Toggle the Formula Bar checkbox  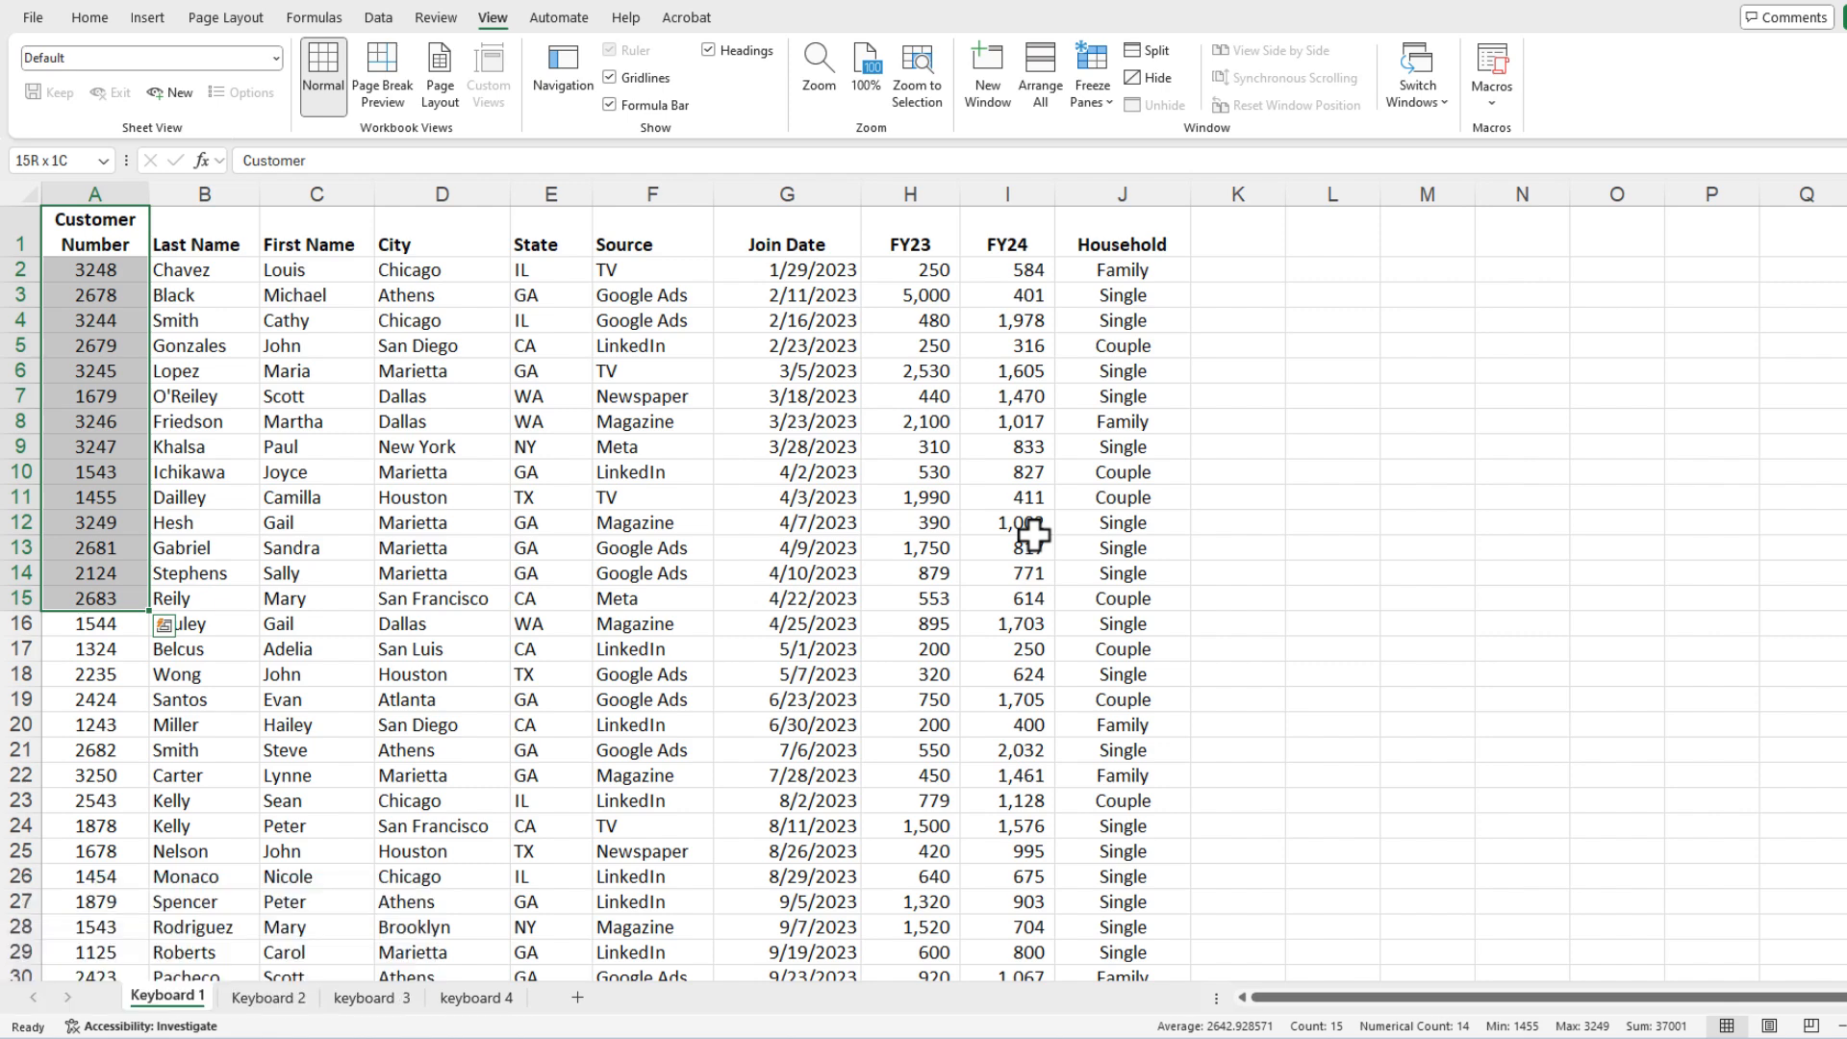(x=610, y=105)
